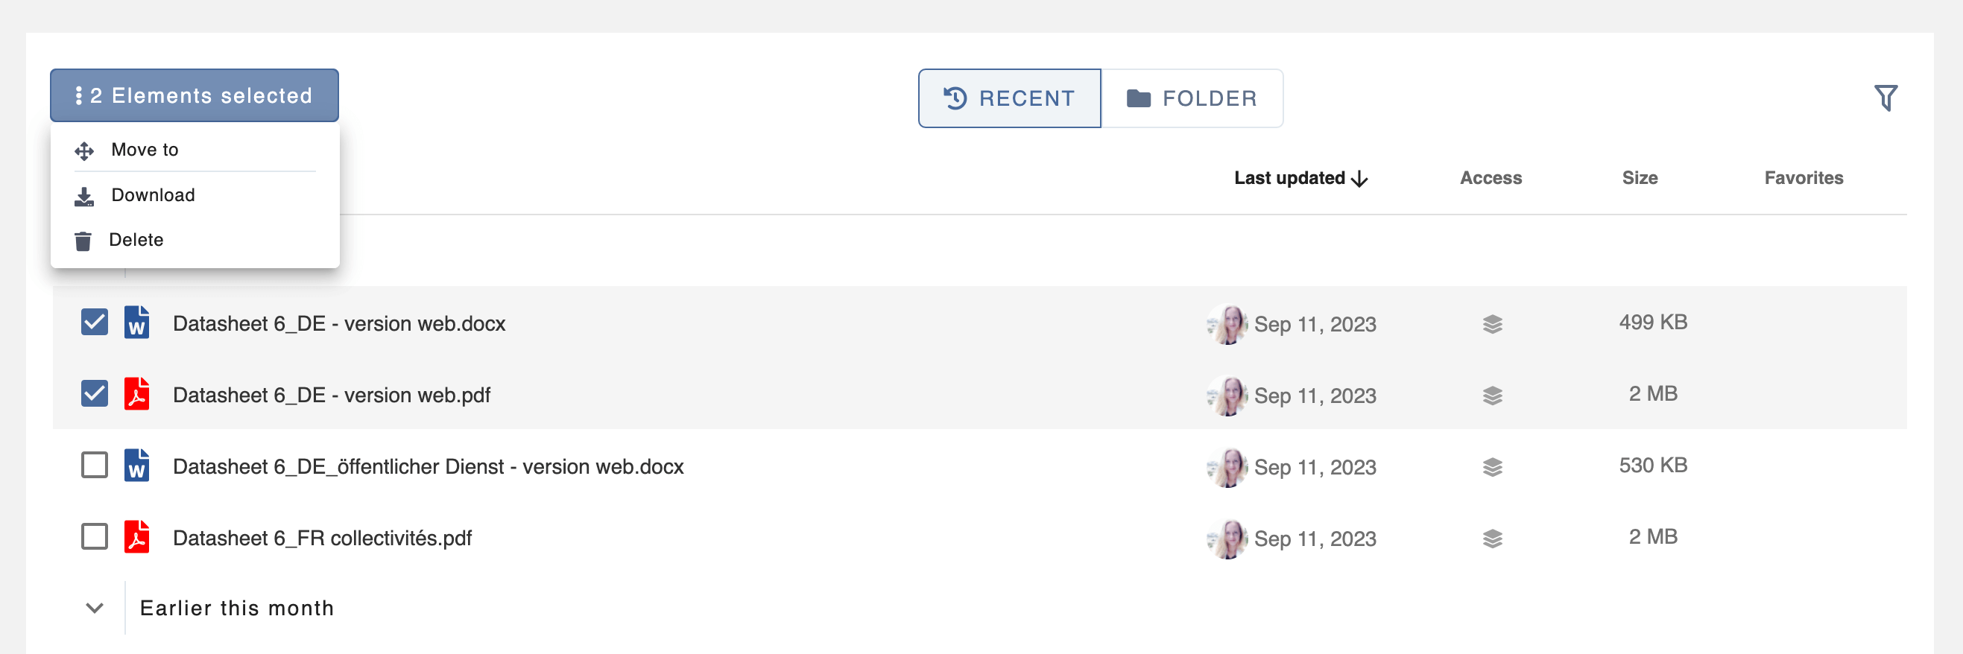Click access layers icon for Datasheet 6_DE web.docx
Screen dimensions: 1963x654
[1492, 324]
